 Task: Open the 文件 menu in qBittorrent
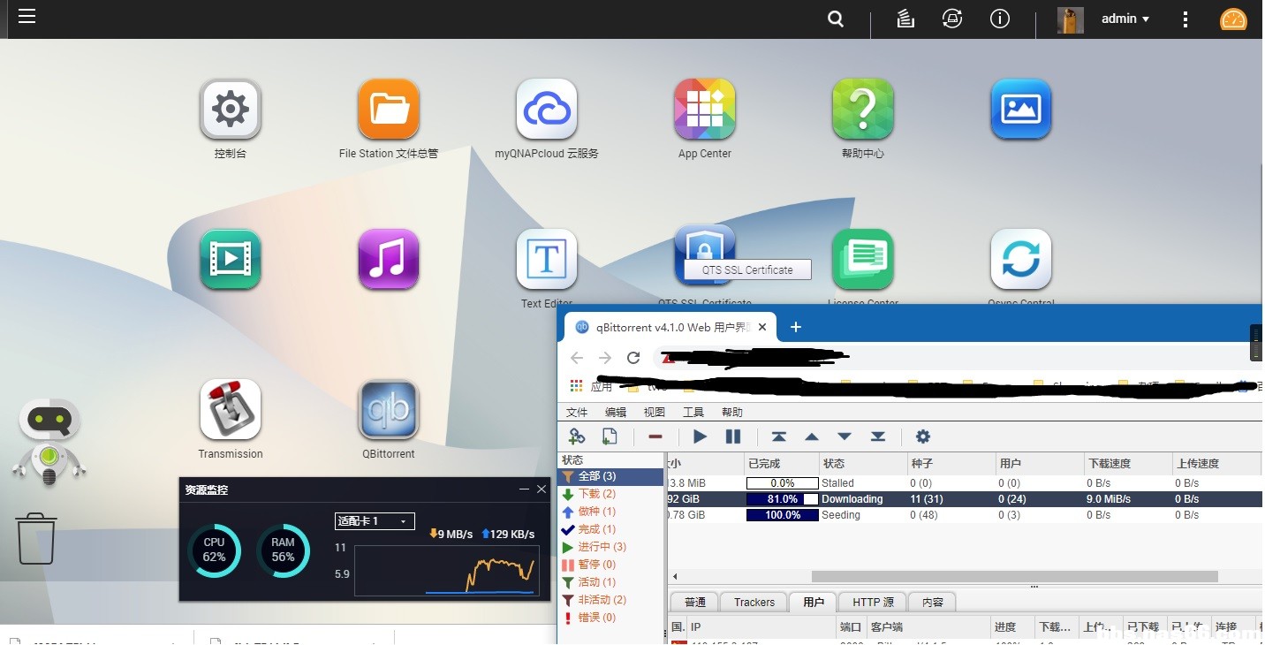tap(577, 412)
